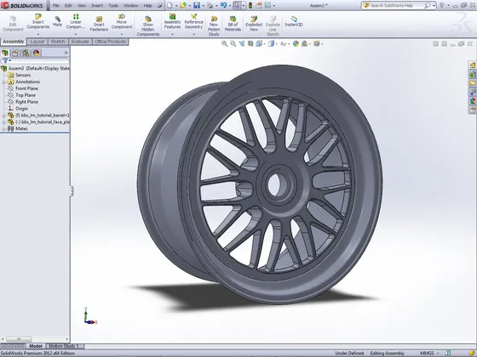Click Linear Component Pattern tool
The height and width of the screenshot is (357, 477).
76,21
